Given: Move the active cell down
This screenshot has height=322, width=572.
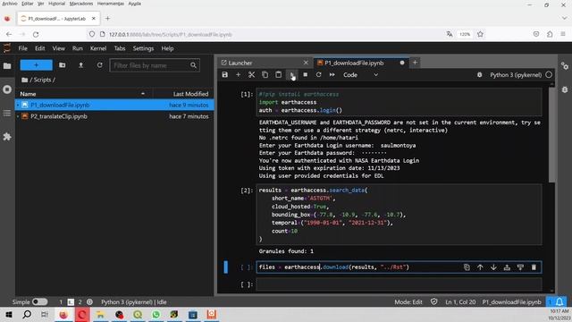Looking at the screenshot, I should pyautogui.click(x=493, y=267).
